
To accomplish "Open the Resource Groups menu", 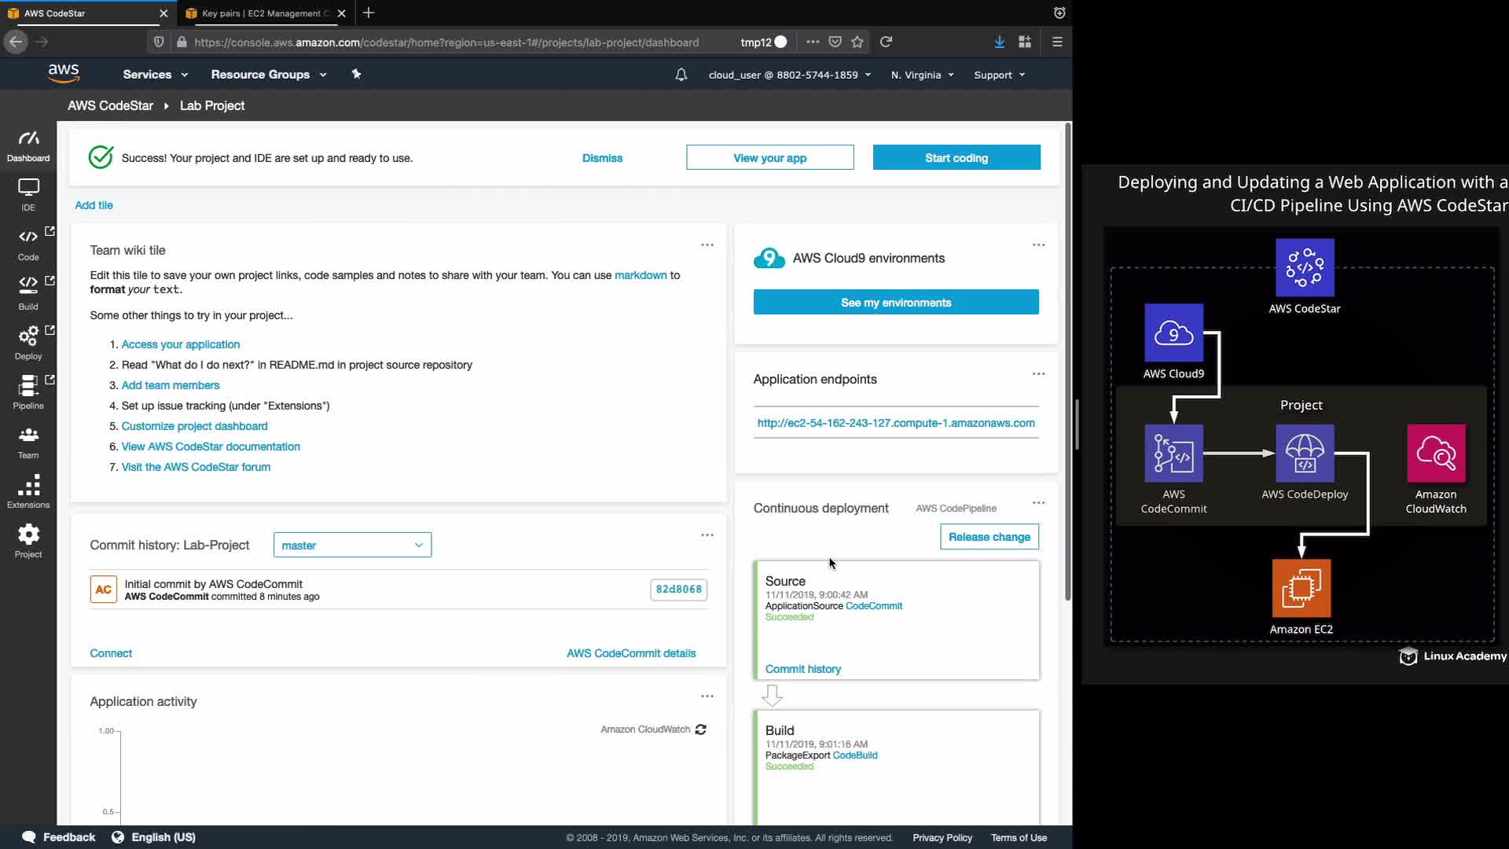I will point(268,75).
